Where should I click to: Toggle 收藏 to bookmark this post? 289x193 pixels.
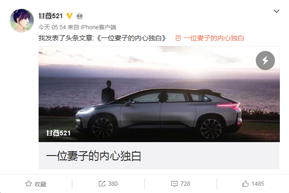point(36,184)
